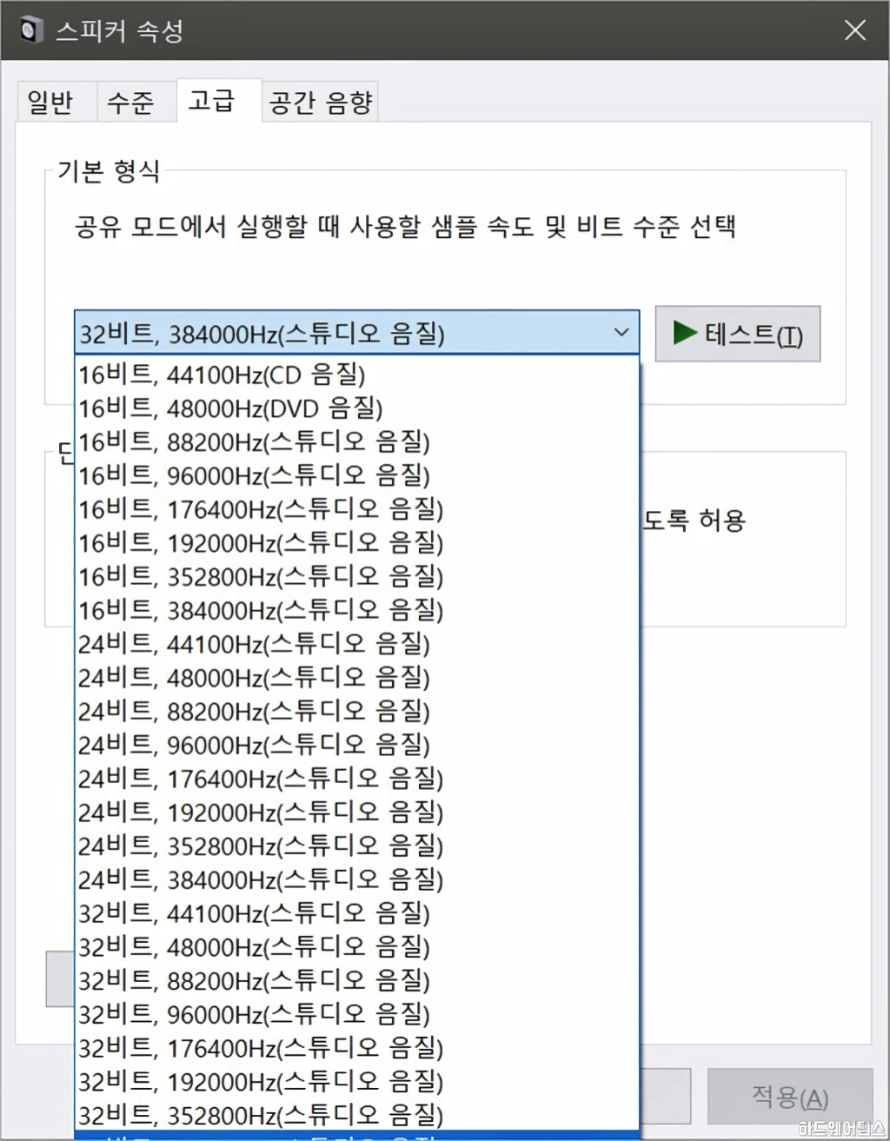The image size is (890, 1141).
Task: Pick 16비트, 176400Hz(스튜디오 음질)
Action: (x=357, y=509)
